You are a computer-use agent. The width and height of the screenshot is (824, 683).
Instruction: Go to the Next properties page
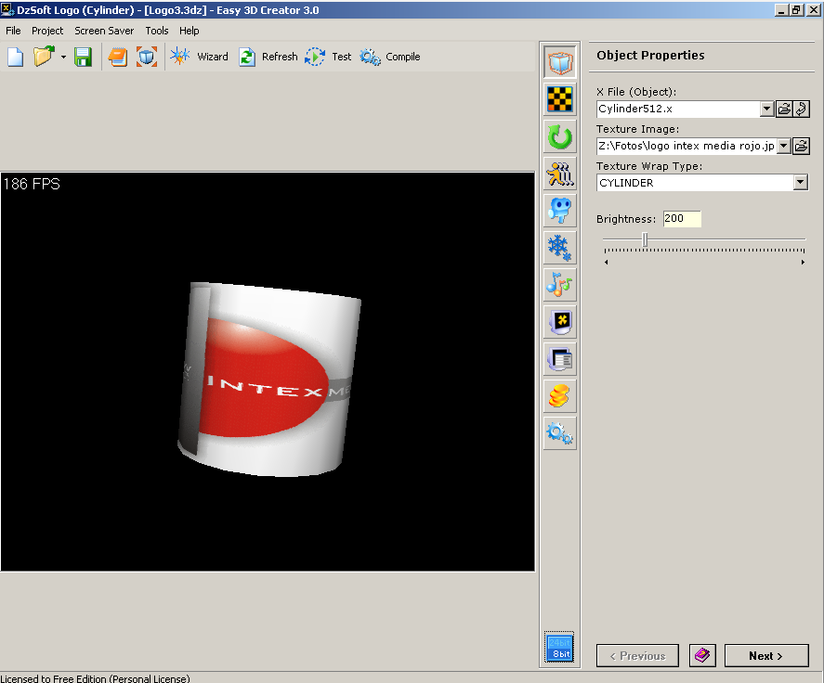(766, 656)
